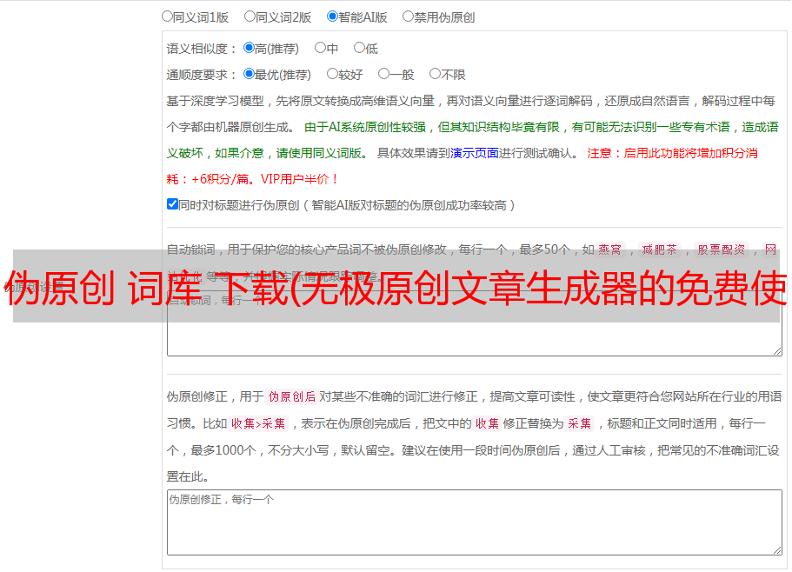Set 通顺度要求 to 最优(推荐)
The image size is (792, 572).
(249, 74)
